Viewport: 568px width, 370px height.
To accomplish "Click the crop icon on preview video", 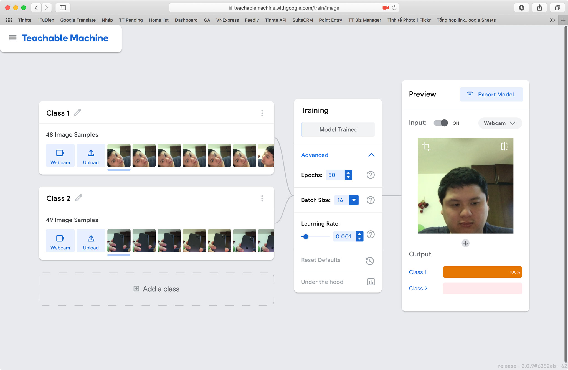I will tap(426, 146).
